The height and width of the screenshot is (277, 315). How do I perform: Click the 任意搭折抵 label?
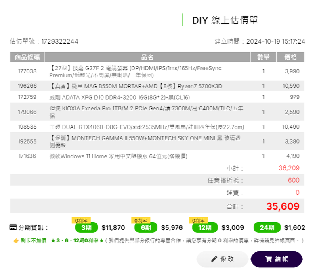point(225,181)
